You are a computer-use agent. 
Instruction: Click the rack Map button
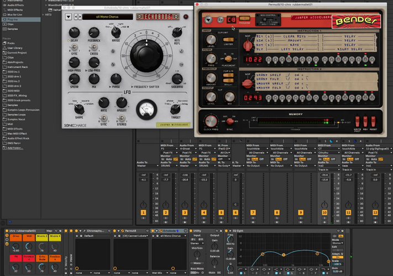(49, 231)
